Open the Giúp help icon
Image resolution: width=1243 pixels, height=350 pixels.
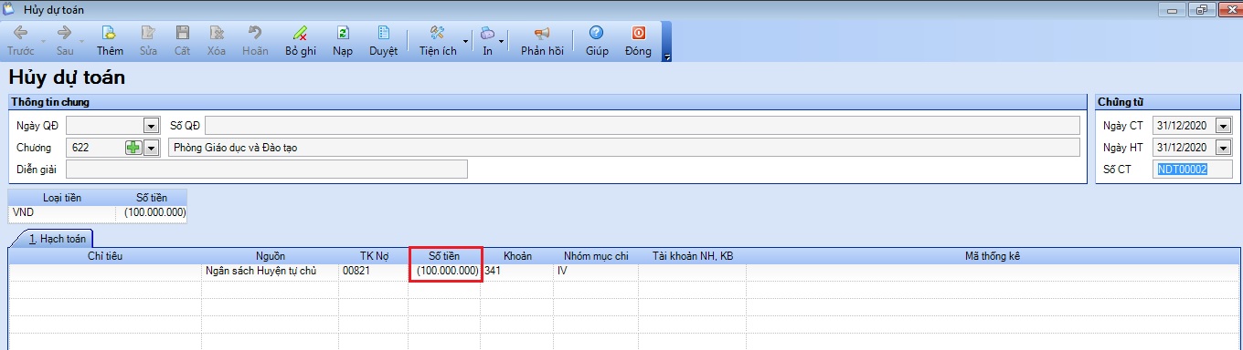[x=597, y=33]
